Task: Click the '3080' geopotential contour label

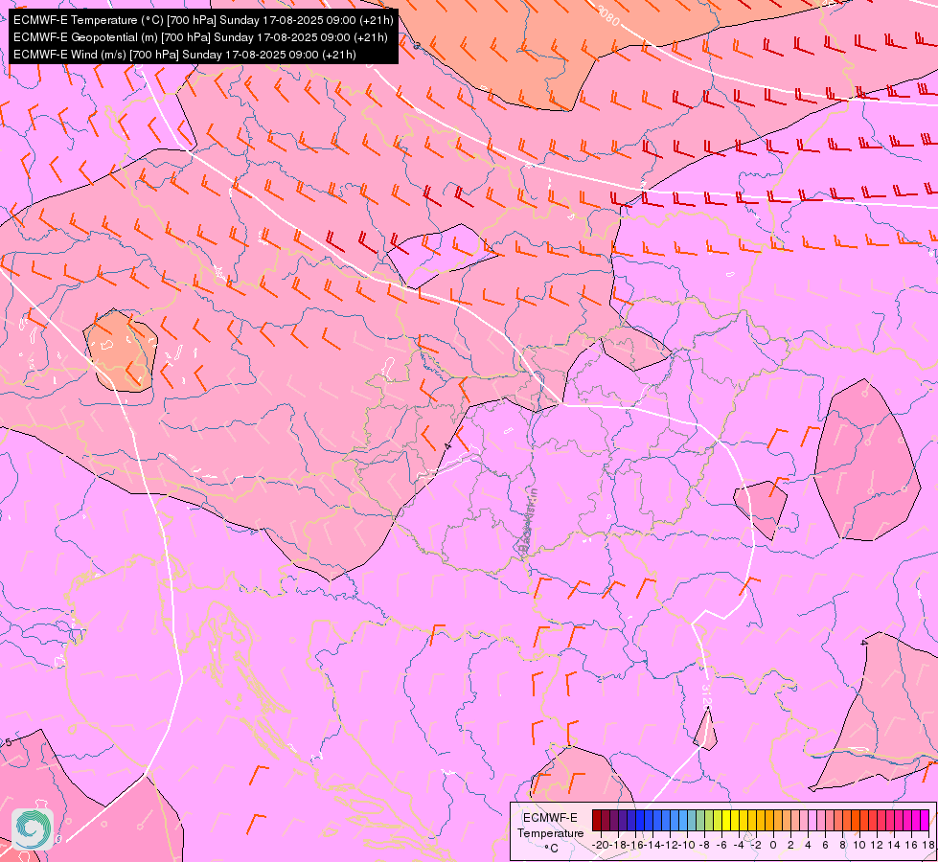Action: pyautogui.click(x=608, y=15)
